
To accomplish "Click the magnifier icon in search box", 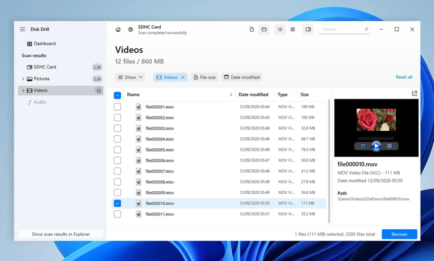I will (x=367, y=29).
